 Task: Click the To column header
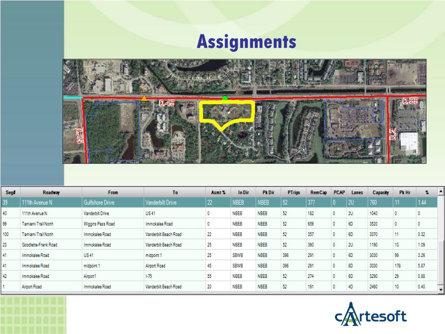(175, 192)
